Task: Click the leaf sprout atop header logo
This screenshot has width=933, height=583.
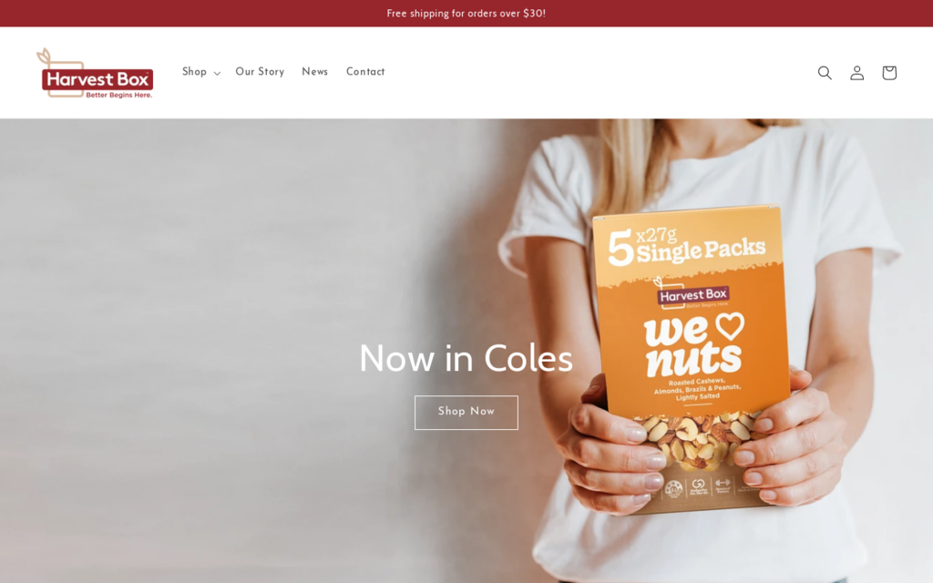Action: tap(46, 56)
